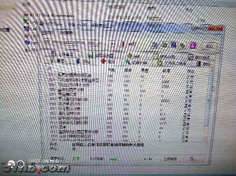Click the 文件夹占用率 folder icon
The image size is (236, 176).
(159, 63)
